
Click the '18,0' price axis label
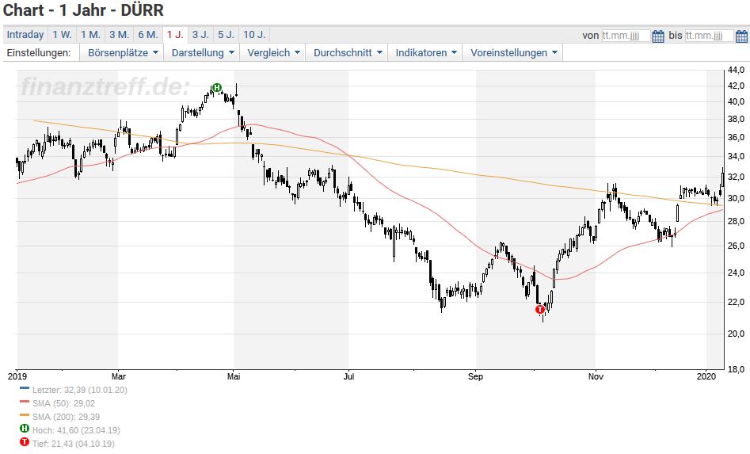tap(736, 369)
